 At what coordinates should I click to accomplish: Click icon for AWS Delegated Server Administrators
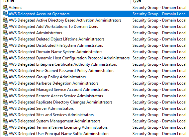[x=5, y=108]
